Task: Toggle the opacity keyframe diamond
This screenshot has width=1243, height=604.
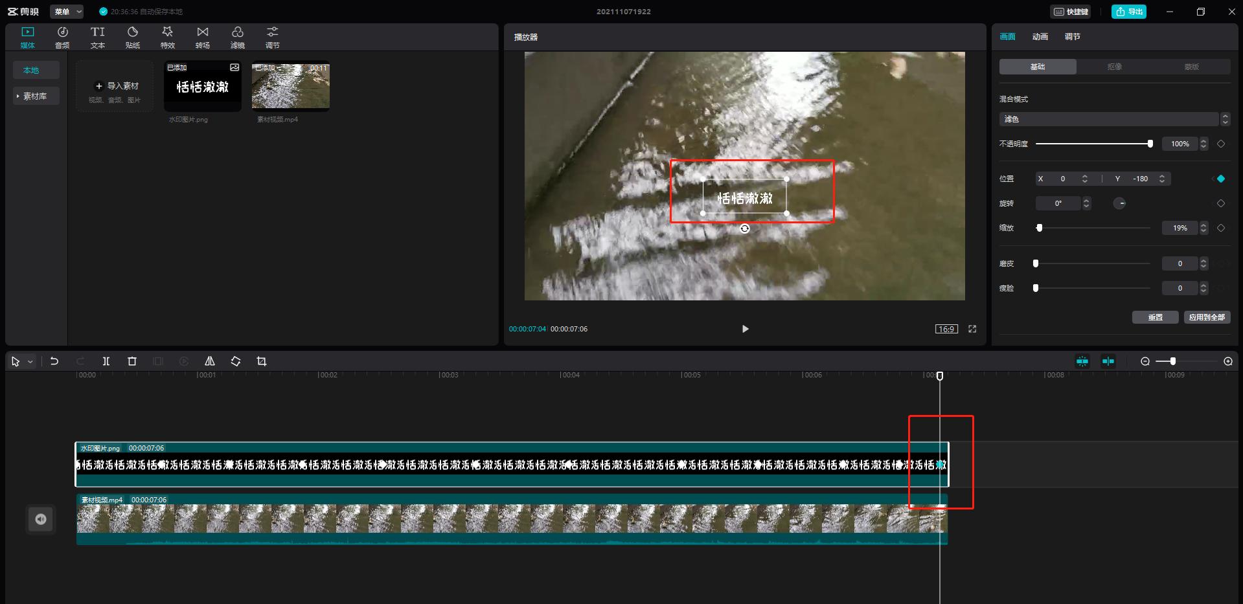Action: coord(1221,144)
